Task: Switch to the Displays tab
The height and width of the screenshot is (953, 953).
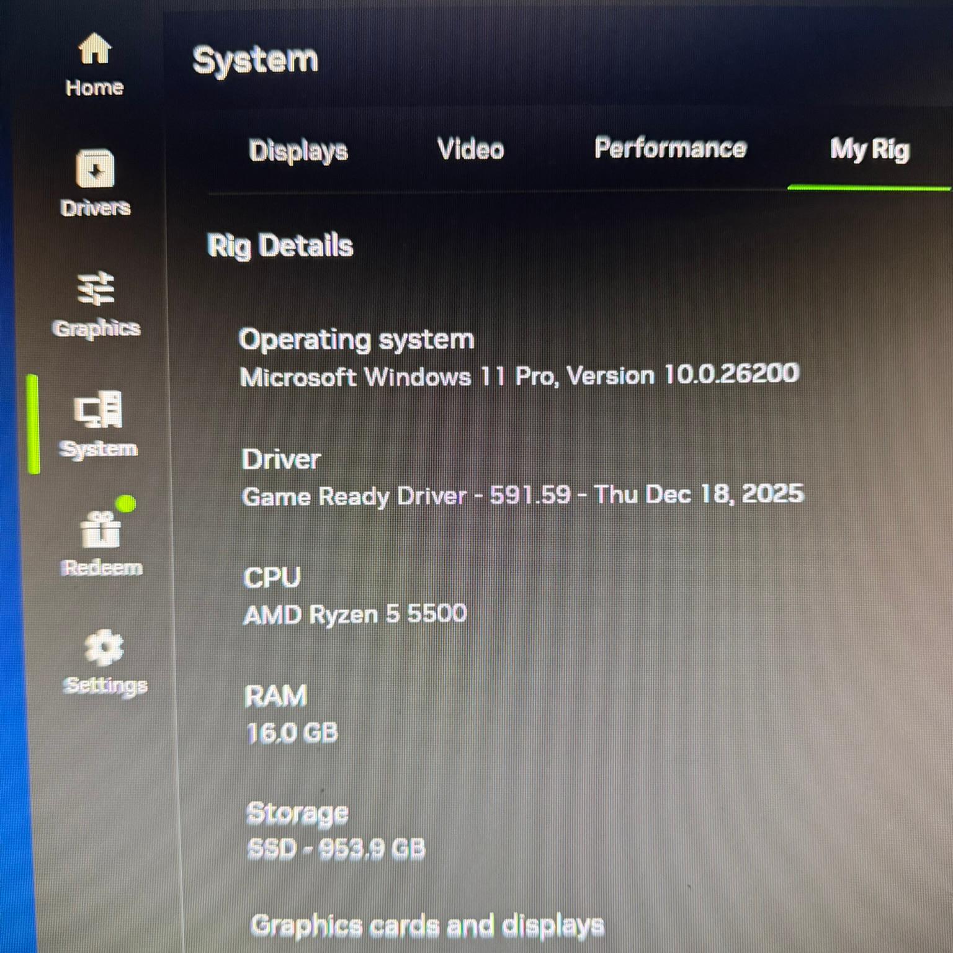Action: tap(298, 150)
